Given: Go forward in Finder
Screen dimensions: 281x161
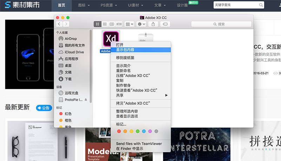Looking at the screenshot, I should [66, 24].
